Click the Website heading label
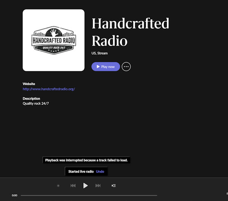 tap(29, 84)
